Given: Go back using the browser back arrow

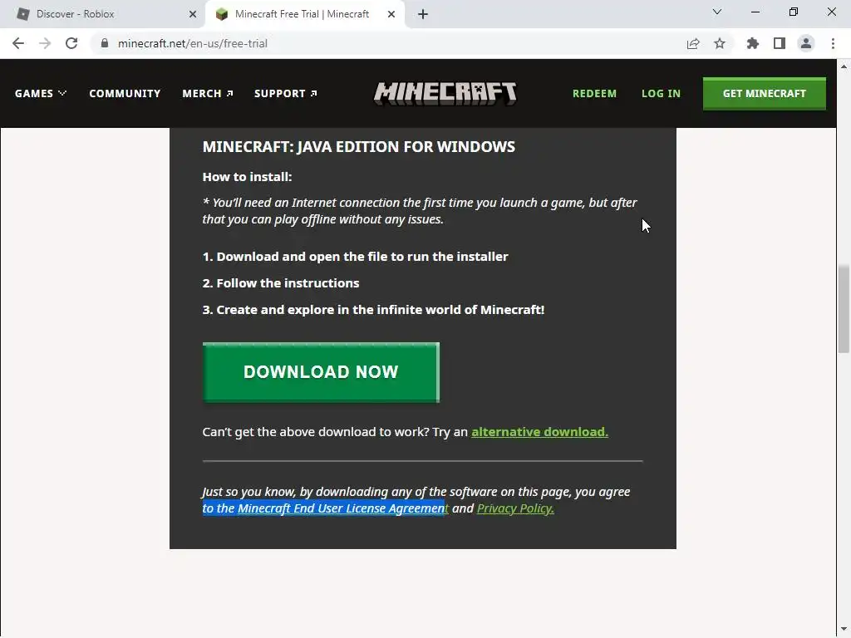Looking at the screenshot, I should 18,43.
